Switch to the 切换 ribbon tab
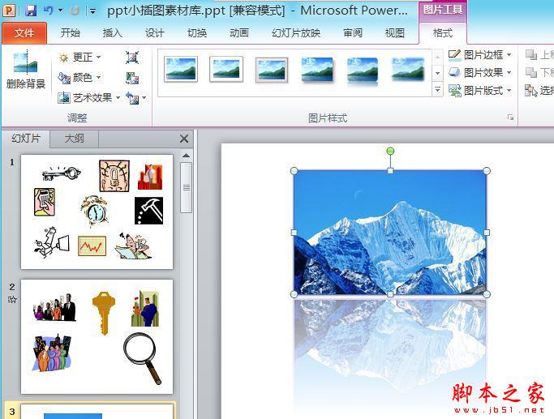This screenshot has height=419, width=554. point(197,33)
